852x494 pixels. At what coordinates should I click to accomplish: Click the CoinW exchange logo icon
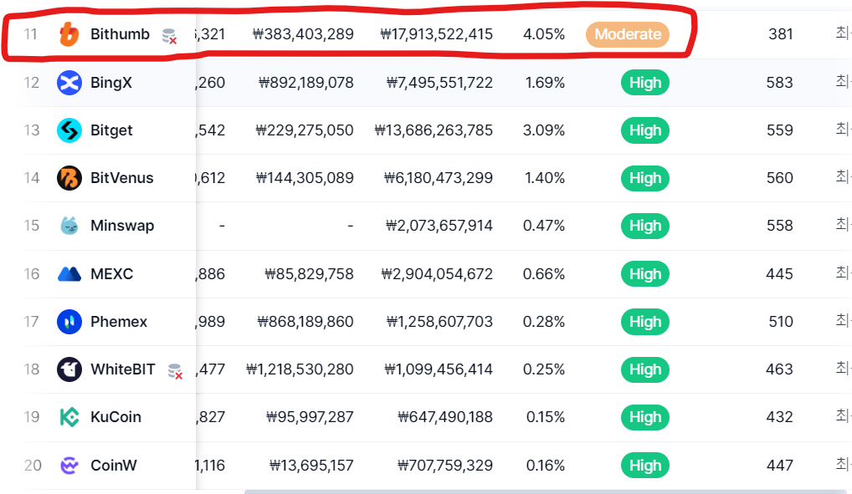click(x=69, y=466)
